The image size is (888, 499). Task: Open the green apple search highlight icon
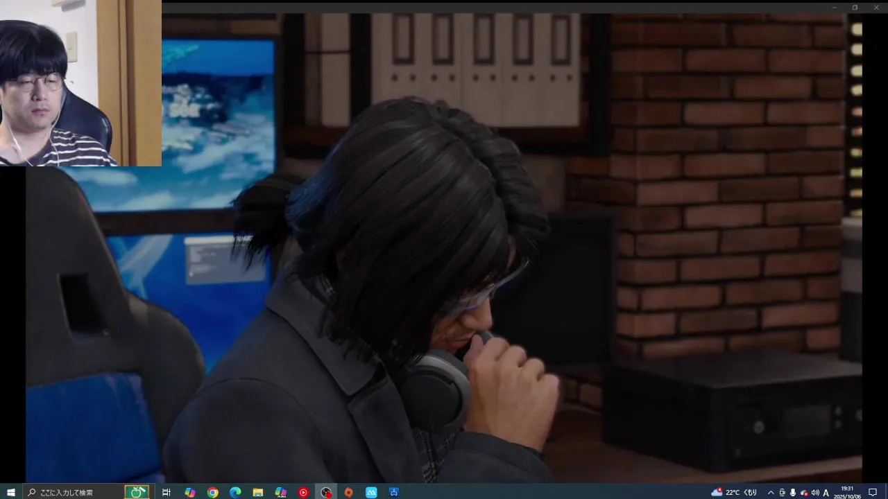tap(137, 492)
